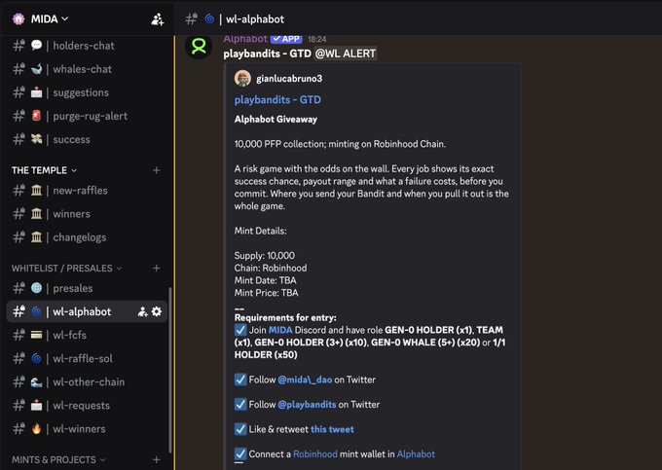Open the whales-chat channel
This screenshot has width=662, height=470.
pyautogui.click(x=87, y=69)
